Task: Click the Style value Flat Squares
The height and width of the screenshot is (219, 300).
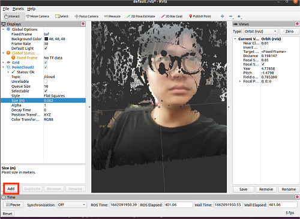Action: pos(55,95)
